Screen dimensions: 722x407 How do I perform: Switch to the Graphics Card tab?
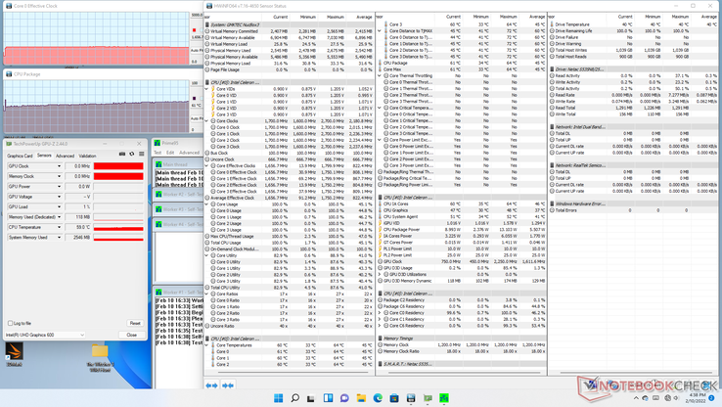click(20, 156)
